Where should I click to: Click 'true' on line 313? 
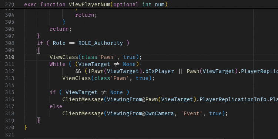click(x=142, y=78)
